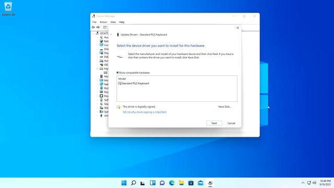This screenshot has height=188, width=334.
Task: Select the Batteries category icon
Action: coord(101,41)
